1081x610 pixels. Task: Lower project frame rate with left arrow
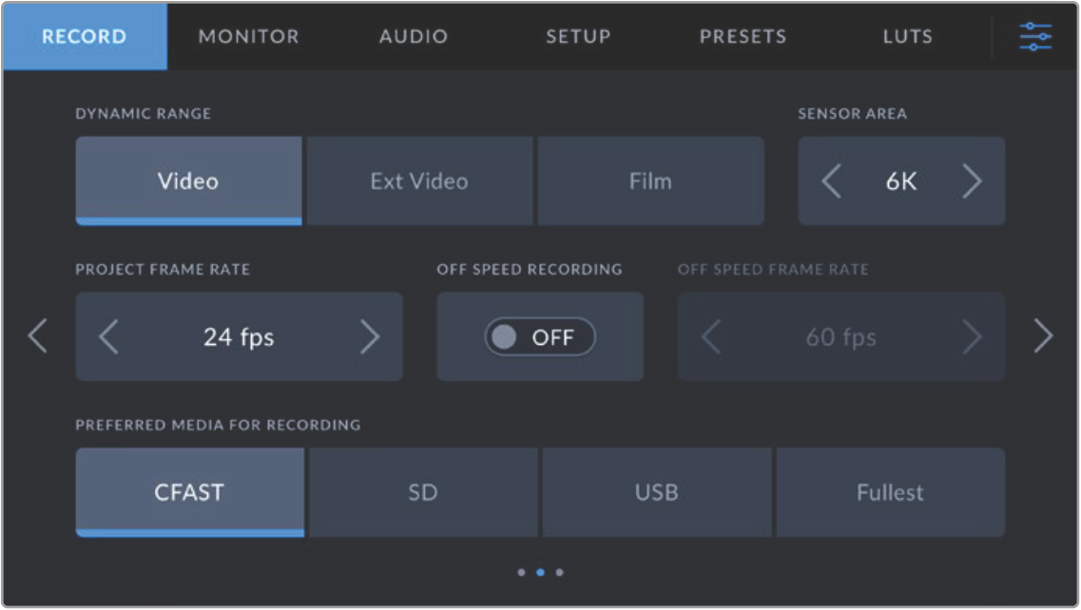(x=109, y=337)
